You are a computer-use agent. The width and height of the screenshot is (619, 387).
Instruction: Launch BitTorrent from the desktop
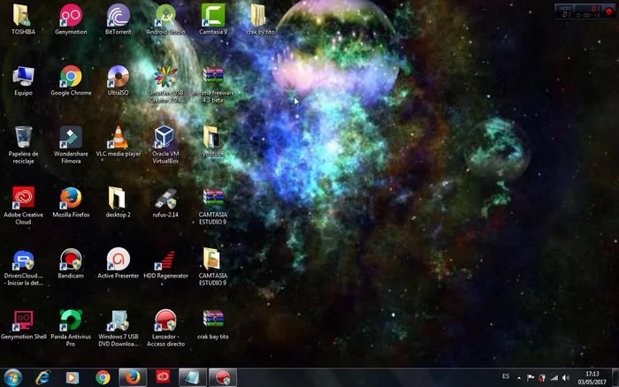[x=118, y=15]
